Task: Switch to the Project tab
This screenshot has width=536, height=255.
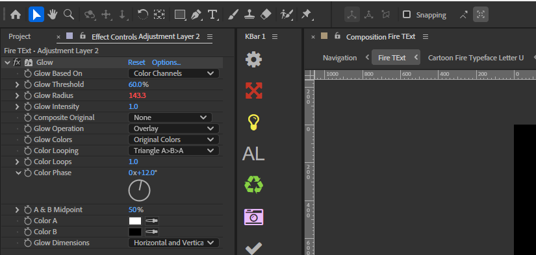Action: coord(19,36)
